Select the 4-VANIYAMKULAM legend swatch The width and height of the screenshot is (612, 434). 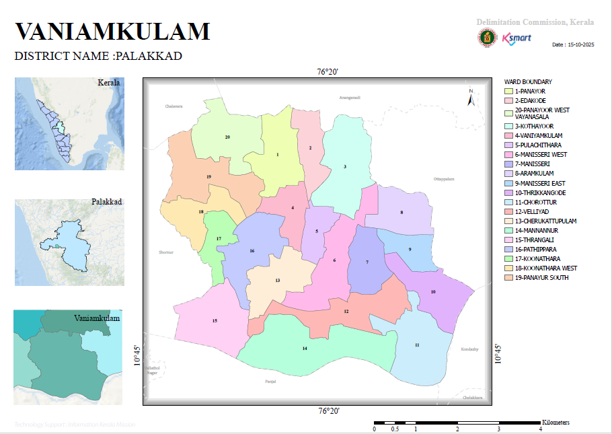(x=508, y=135)
